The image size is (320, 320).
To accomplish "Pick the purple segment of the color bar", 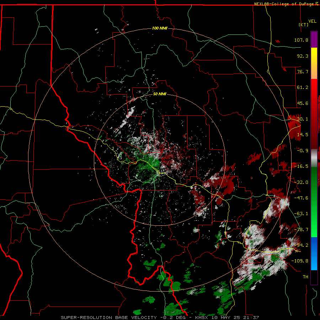I will [x=314, y=39].
